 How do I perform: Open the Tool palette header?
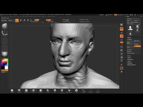coord(128,16)
